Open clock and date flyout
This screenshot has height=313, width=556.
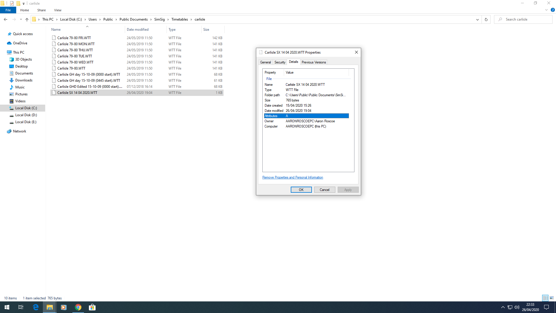[x=530, y=307]
